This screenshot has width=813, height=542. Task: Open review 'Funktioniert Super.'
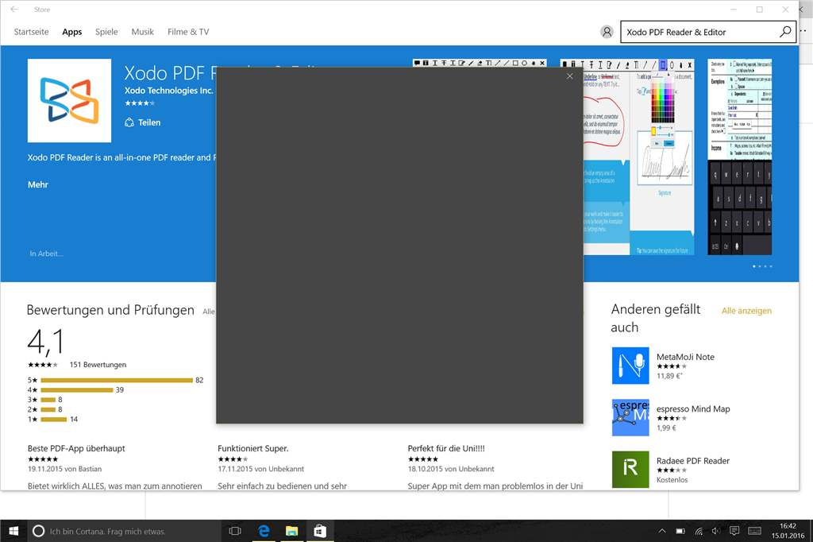point(253,448)
